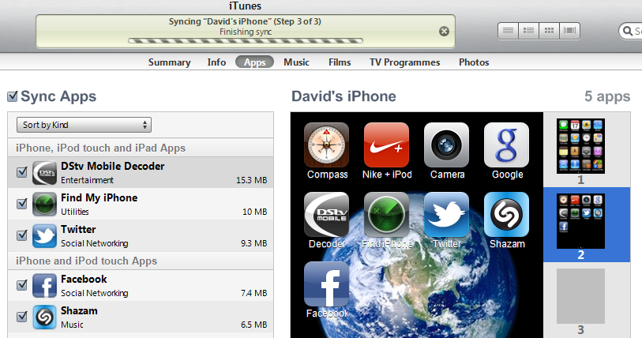This screenshot has width=642, height=338.
Task: Open the Compass app icon on iPhone screen
Action: click(326, 145)
